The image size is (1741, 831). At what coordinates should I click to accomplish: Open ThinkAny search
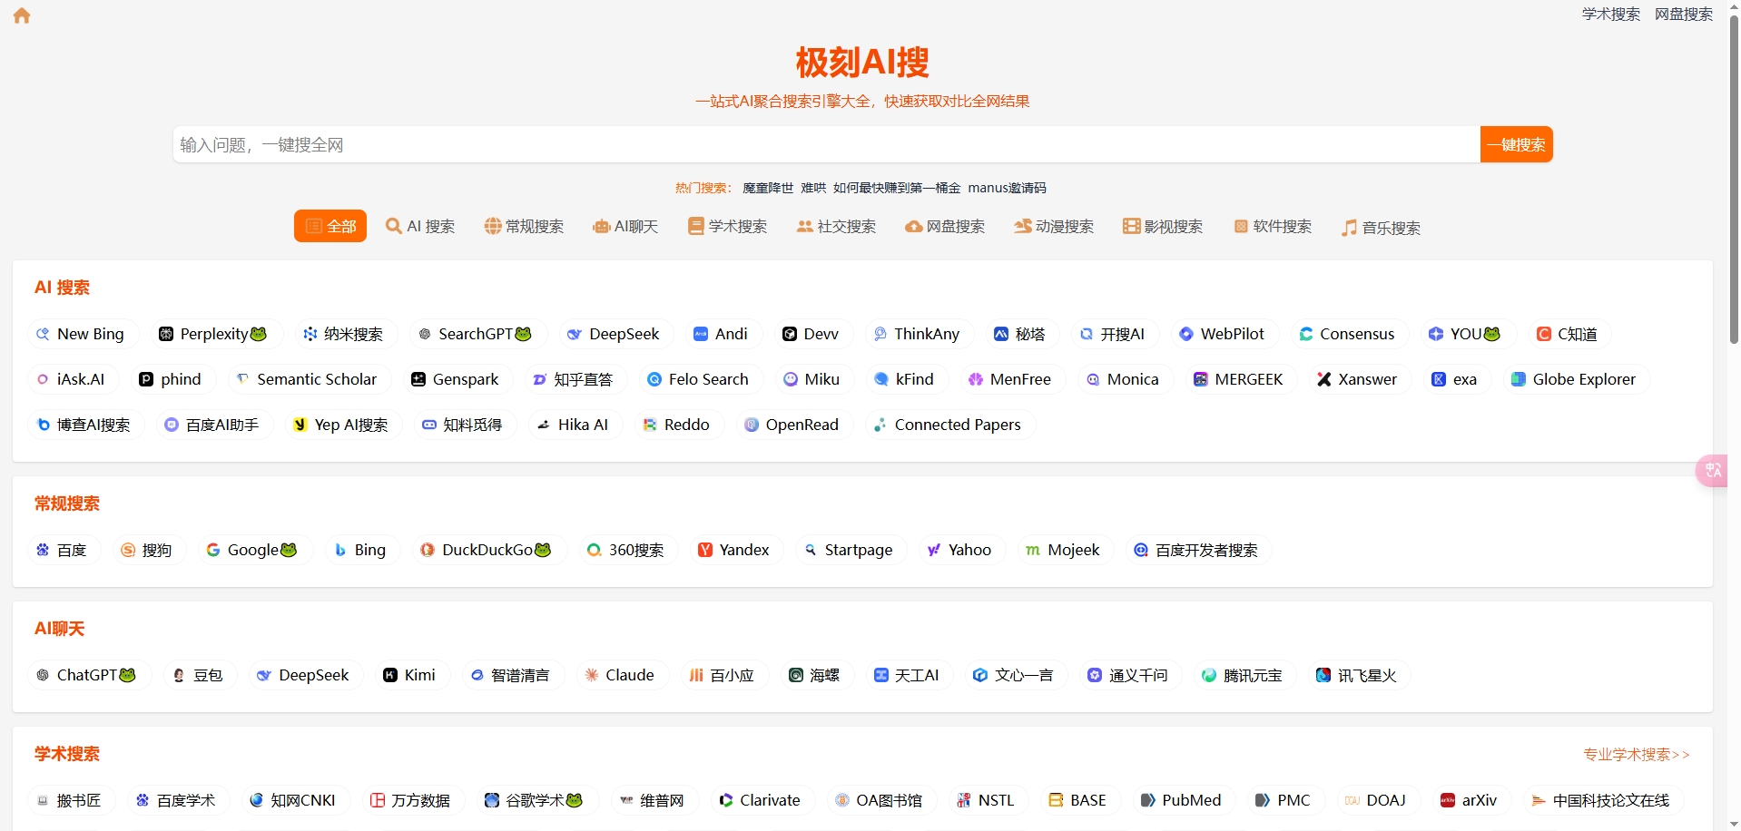(x=917, y=334)
